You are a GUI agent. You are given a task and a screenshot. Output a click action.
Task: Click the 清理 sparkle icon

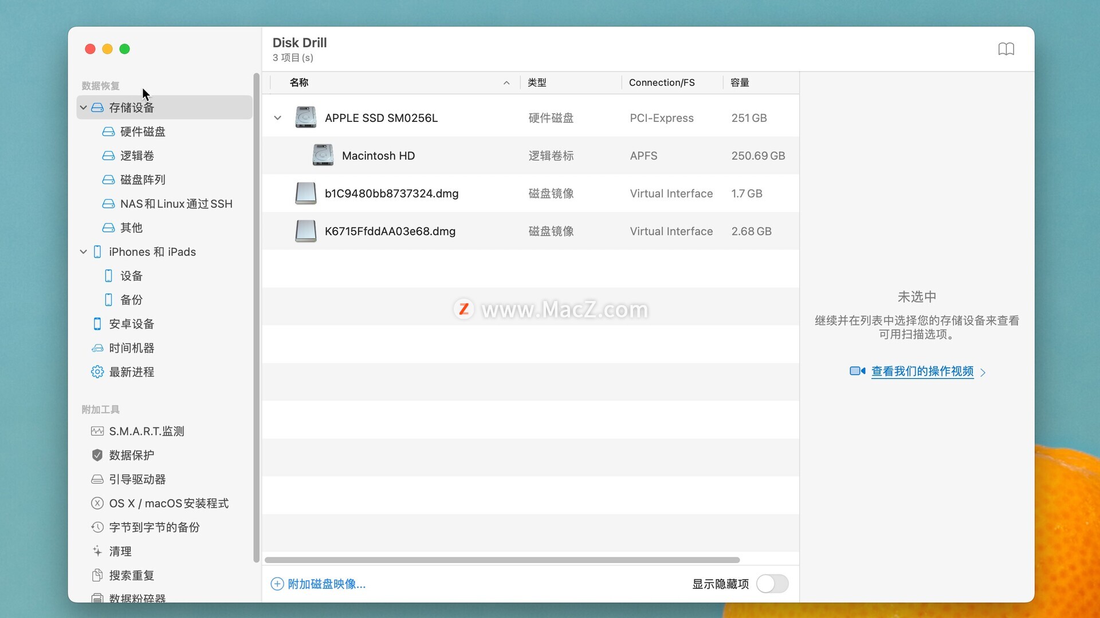tap(97, 551)
